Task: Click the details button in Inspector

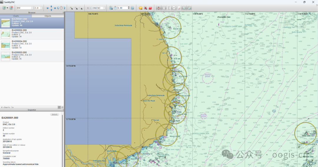Action: point(54,114)
